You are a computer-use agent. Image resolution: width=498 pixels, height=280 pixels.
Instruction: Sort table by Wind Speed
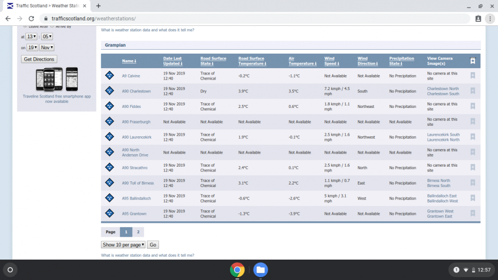pyautogui.click(x=332, y=61)
